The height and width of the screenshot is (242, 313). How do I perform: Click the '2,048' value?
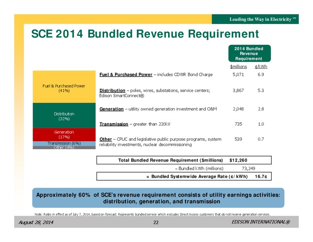point(238,109)
